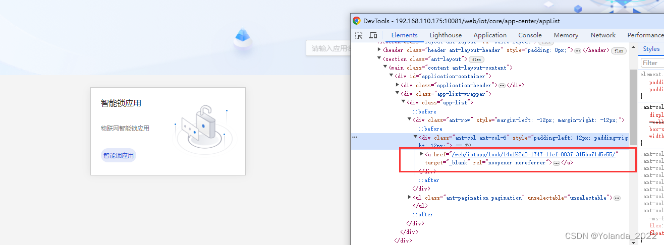Open the three-dot actions for selected node
664x245 pixels.
(354, 137)
